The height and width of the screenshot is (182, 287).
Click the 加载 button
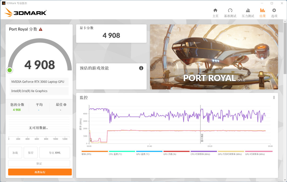coord(15,152)
